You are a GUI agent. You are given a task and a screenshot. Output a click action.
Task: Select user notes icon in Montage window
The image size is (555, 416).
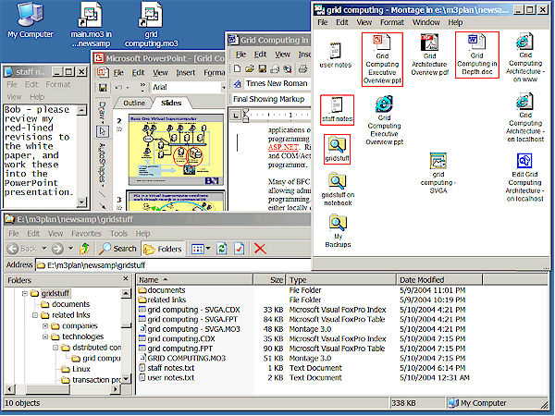click(x=335, y=55)
